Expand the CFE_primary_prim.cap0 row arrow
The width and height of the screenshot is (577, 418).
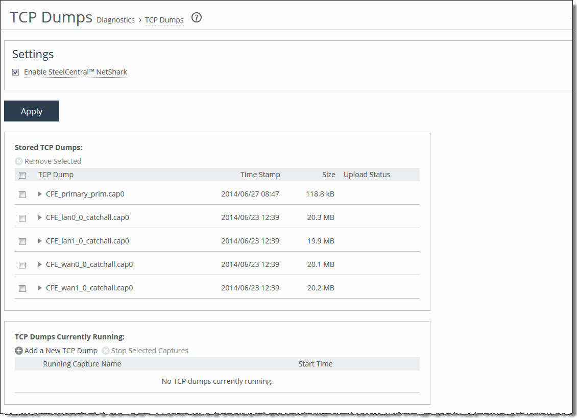[x=40, y=194]
